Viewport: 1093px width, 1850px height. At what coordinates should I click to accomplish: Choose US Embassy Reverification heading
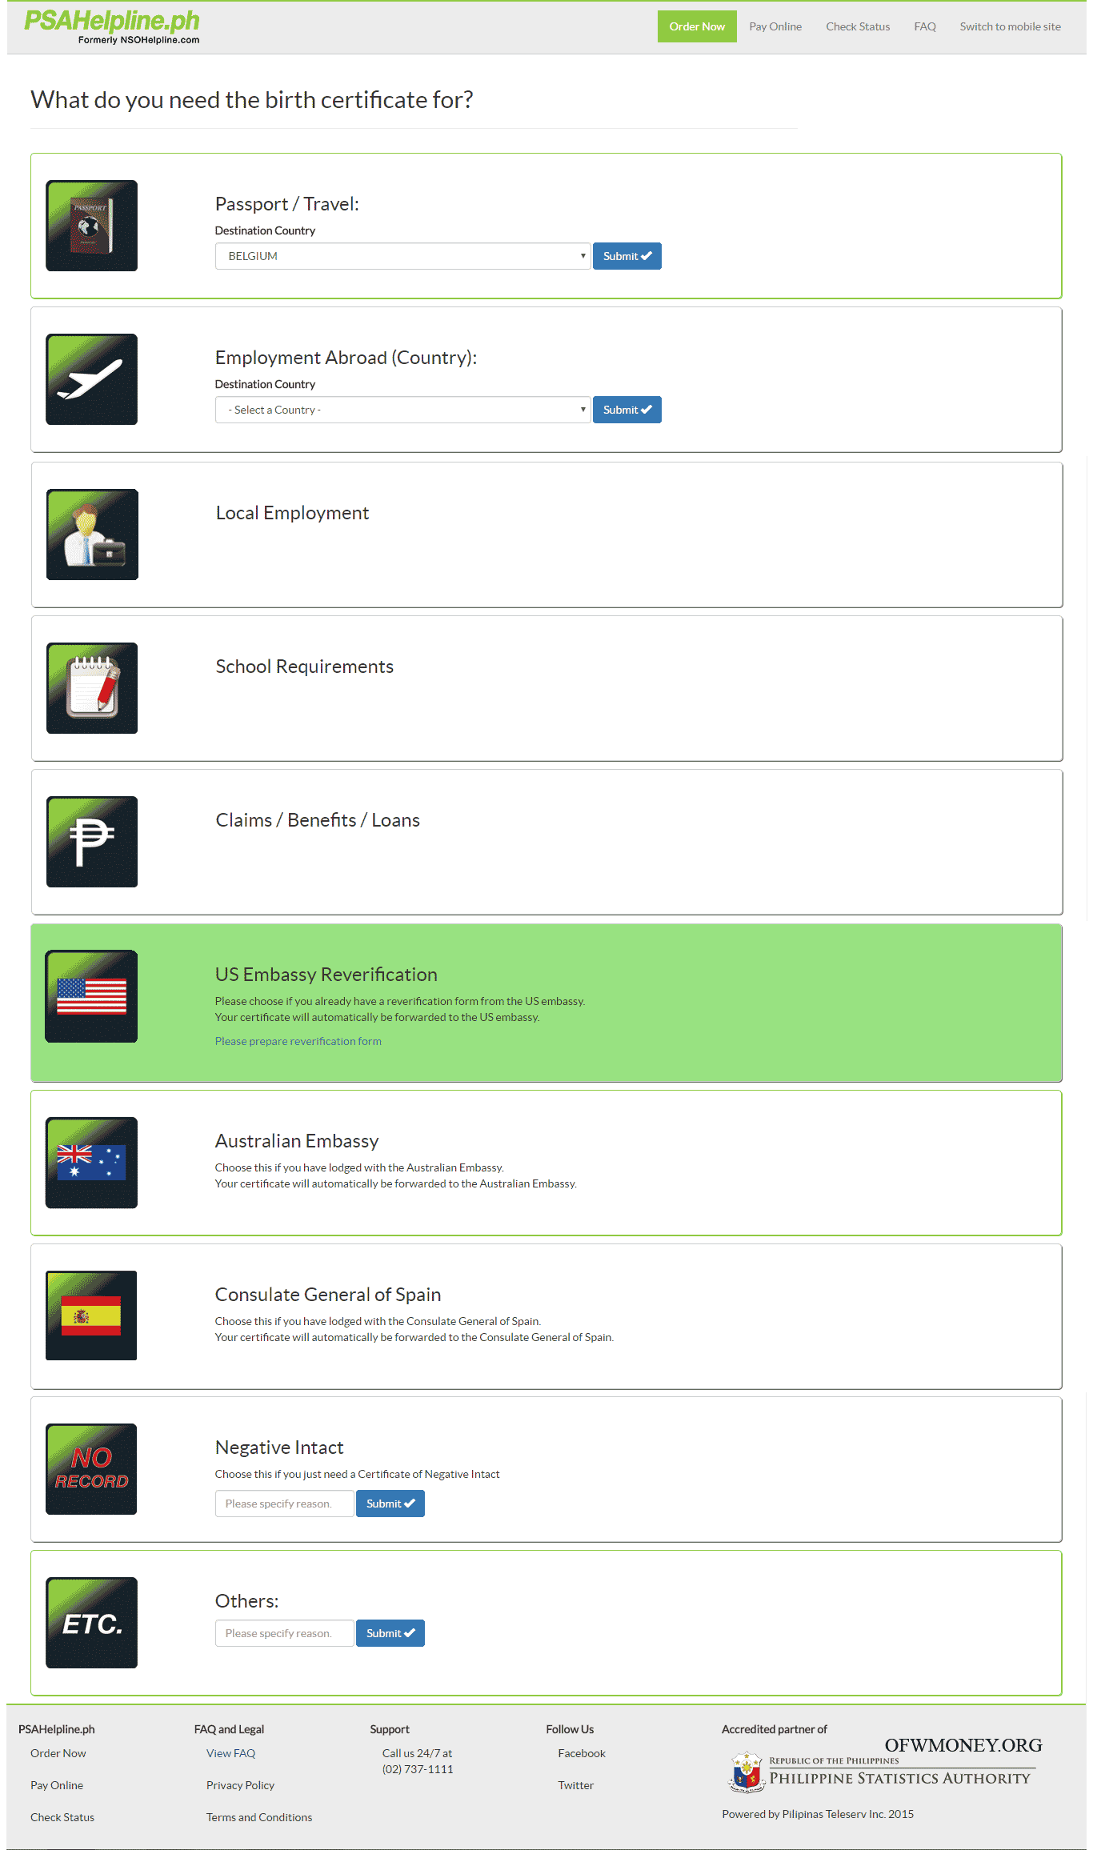pyautogui.click(x=326, y=975)
